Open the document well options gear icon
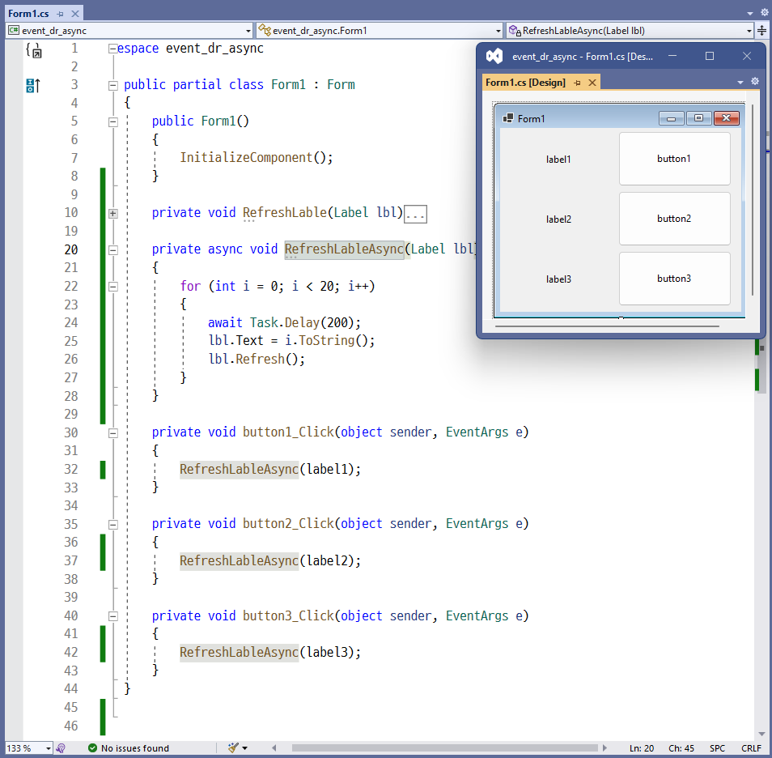772x758 pixels. click(x=765, y=13)
